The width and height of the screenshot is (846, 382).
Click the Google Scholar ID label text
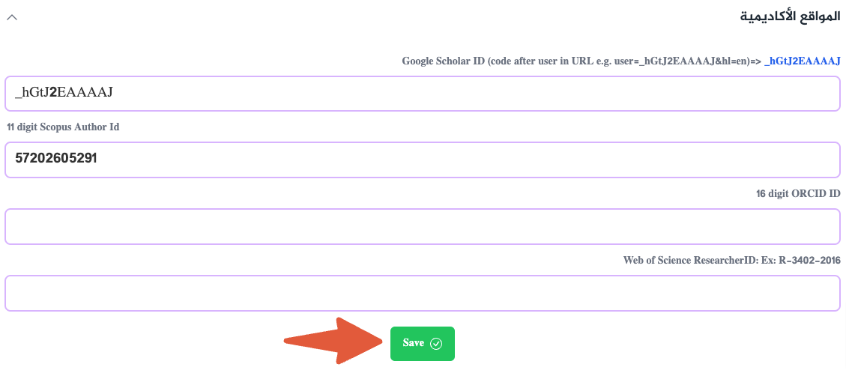click(x=443, y=61)
